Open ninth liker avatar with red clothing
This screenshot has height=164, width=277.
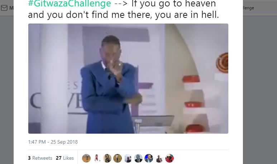point(169,158)
